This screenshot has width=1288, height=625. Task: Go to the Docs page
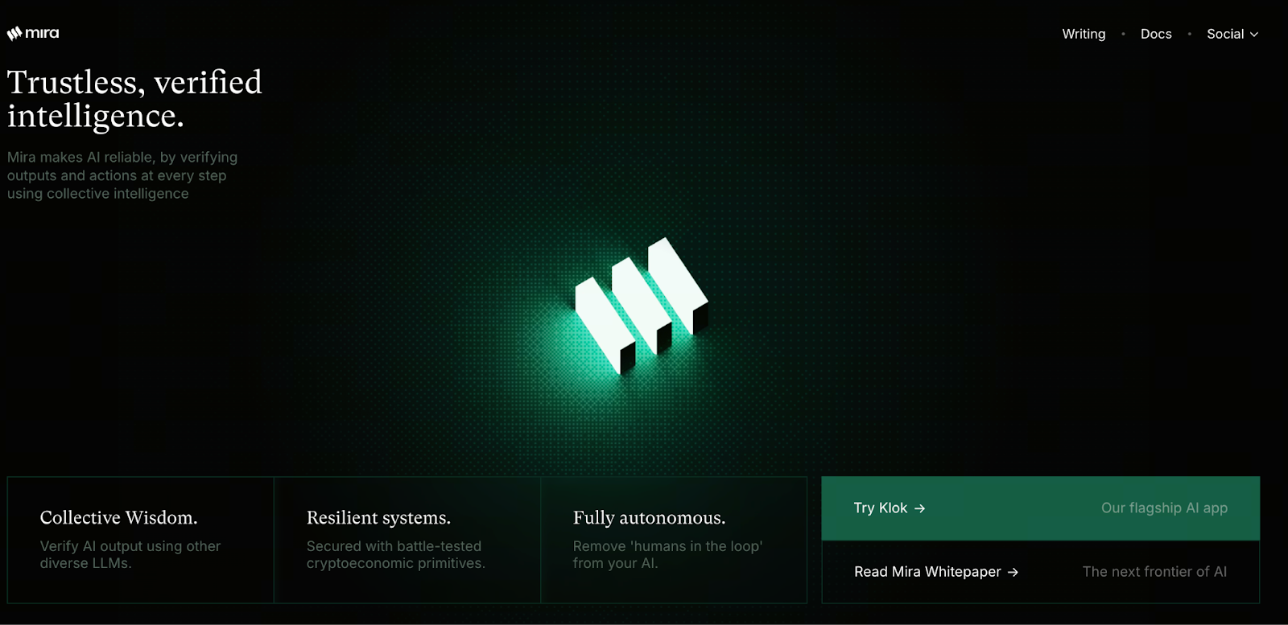1156,34
